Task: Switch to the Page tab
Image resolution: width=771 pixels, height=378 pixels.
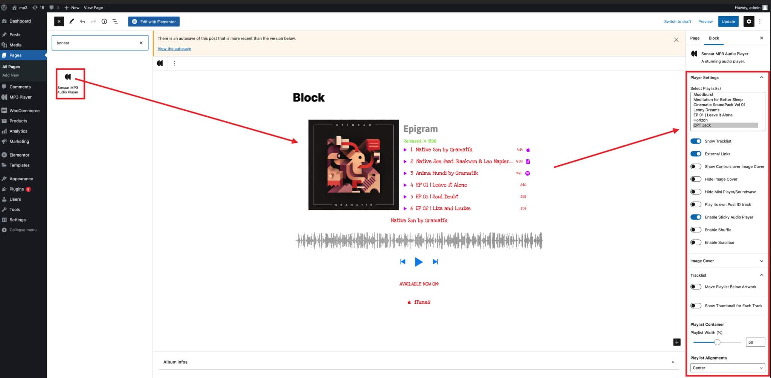Action: point(695,38)
